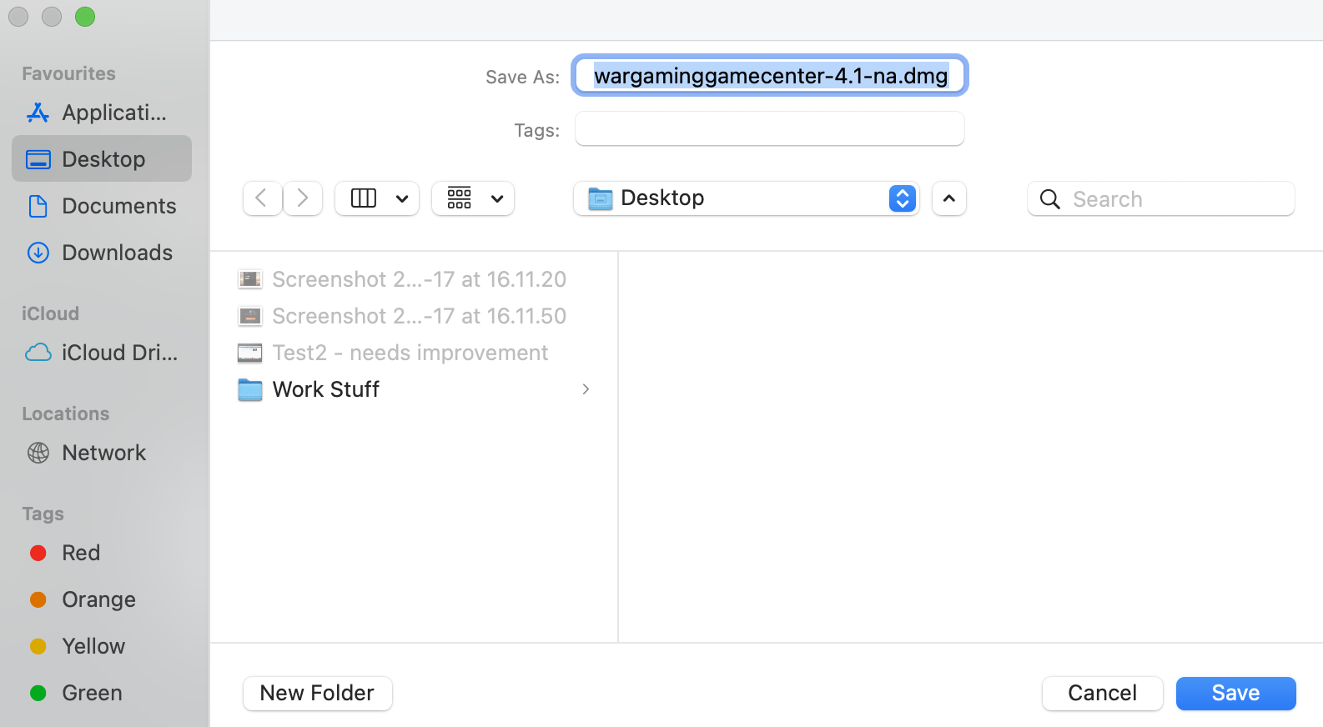
Task: Click the Test2 file thumbnail icon
Action: click(250, 353)
